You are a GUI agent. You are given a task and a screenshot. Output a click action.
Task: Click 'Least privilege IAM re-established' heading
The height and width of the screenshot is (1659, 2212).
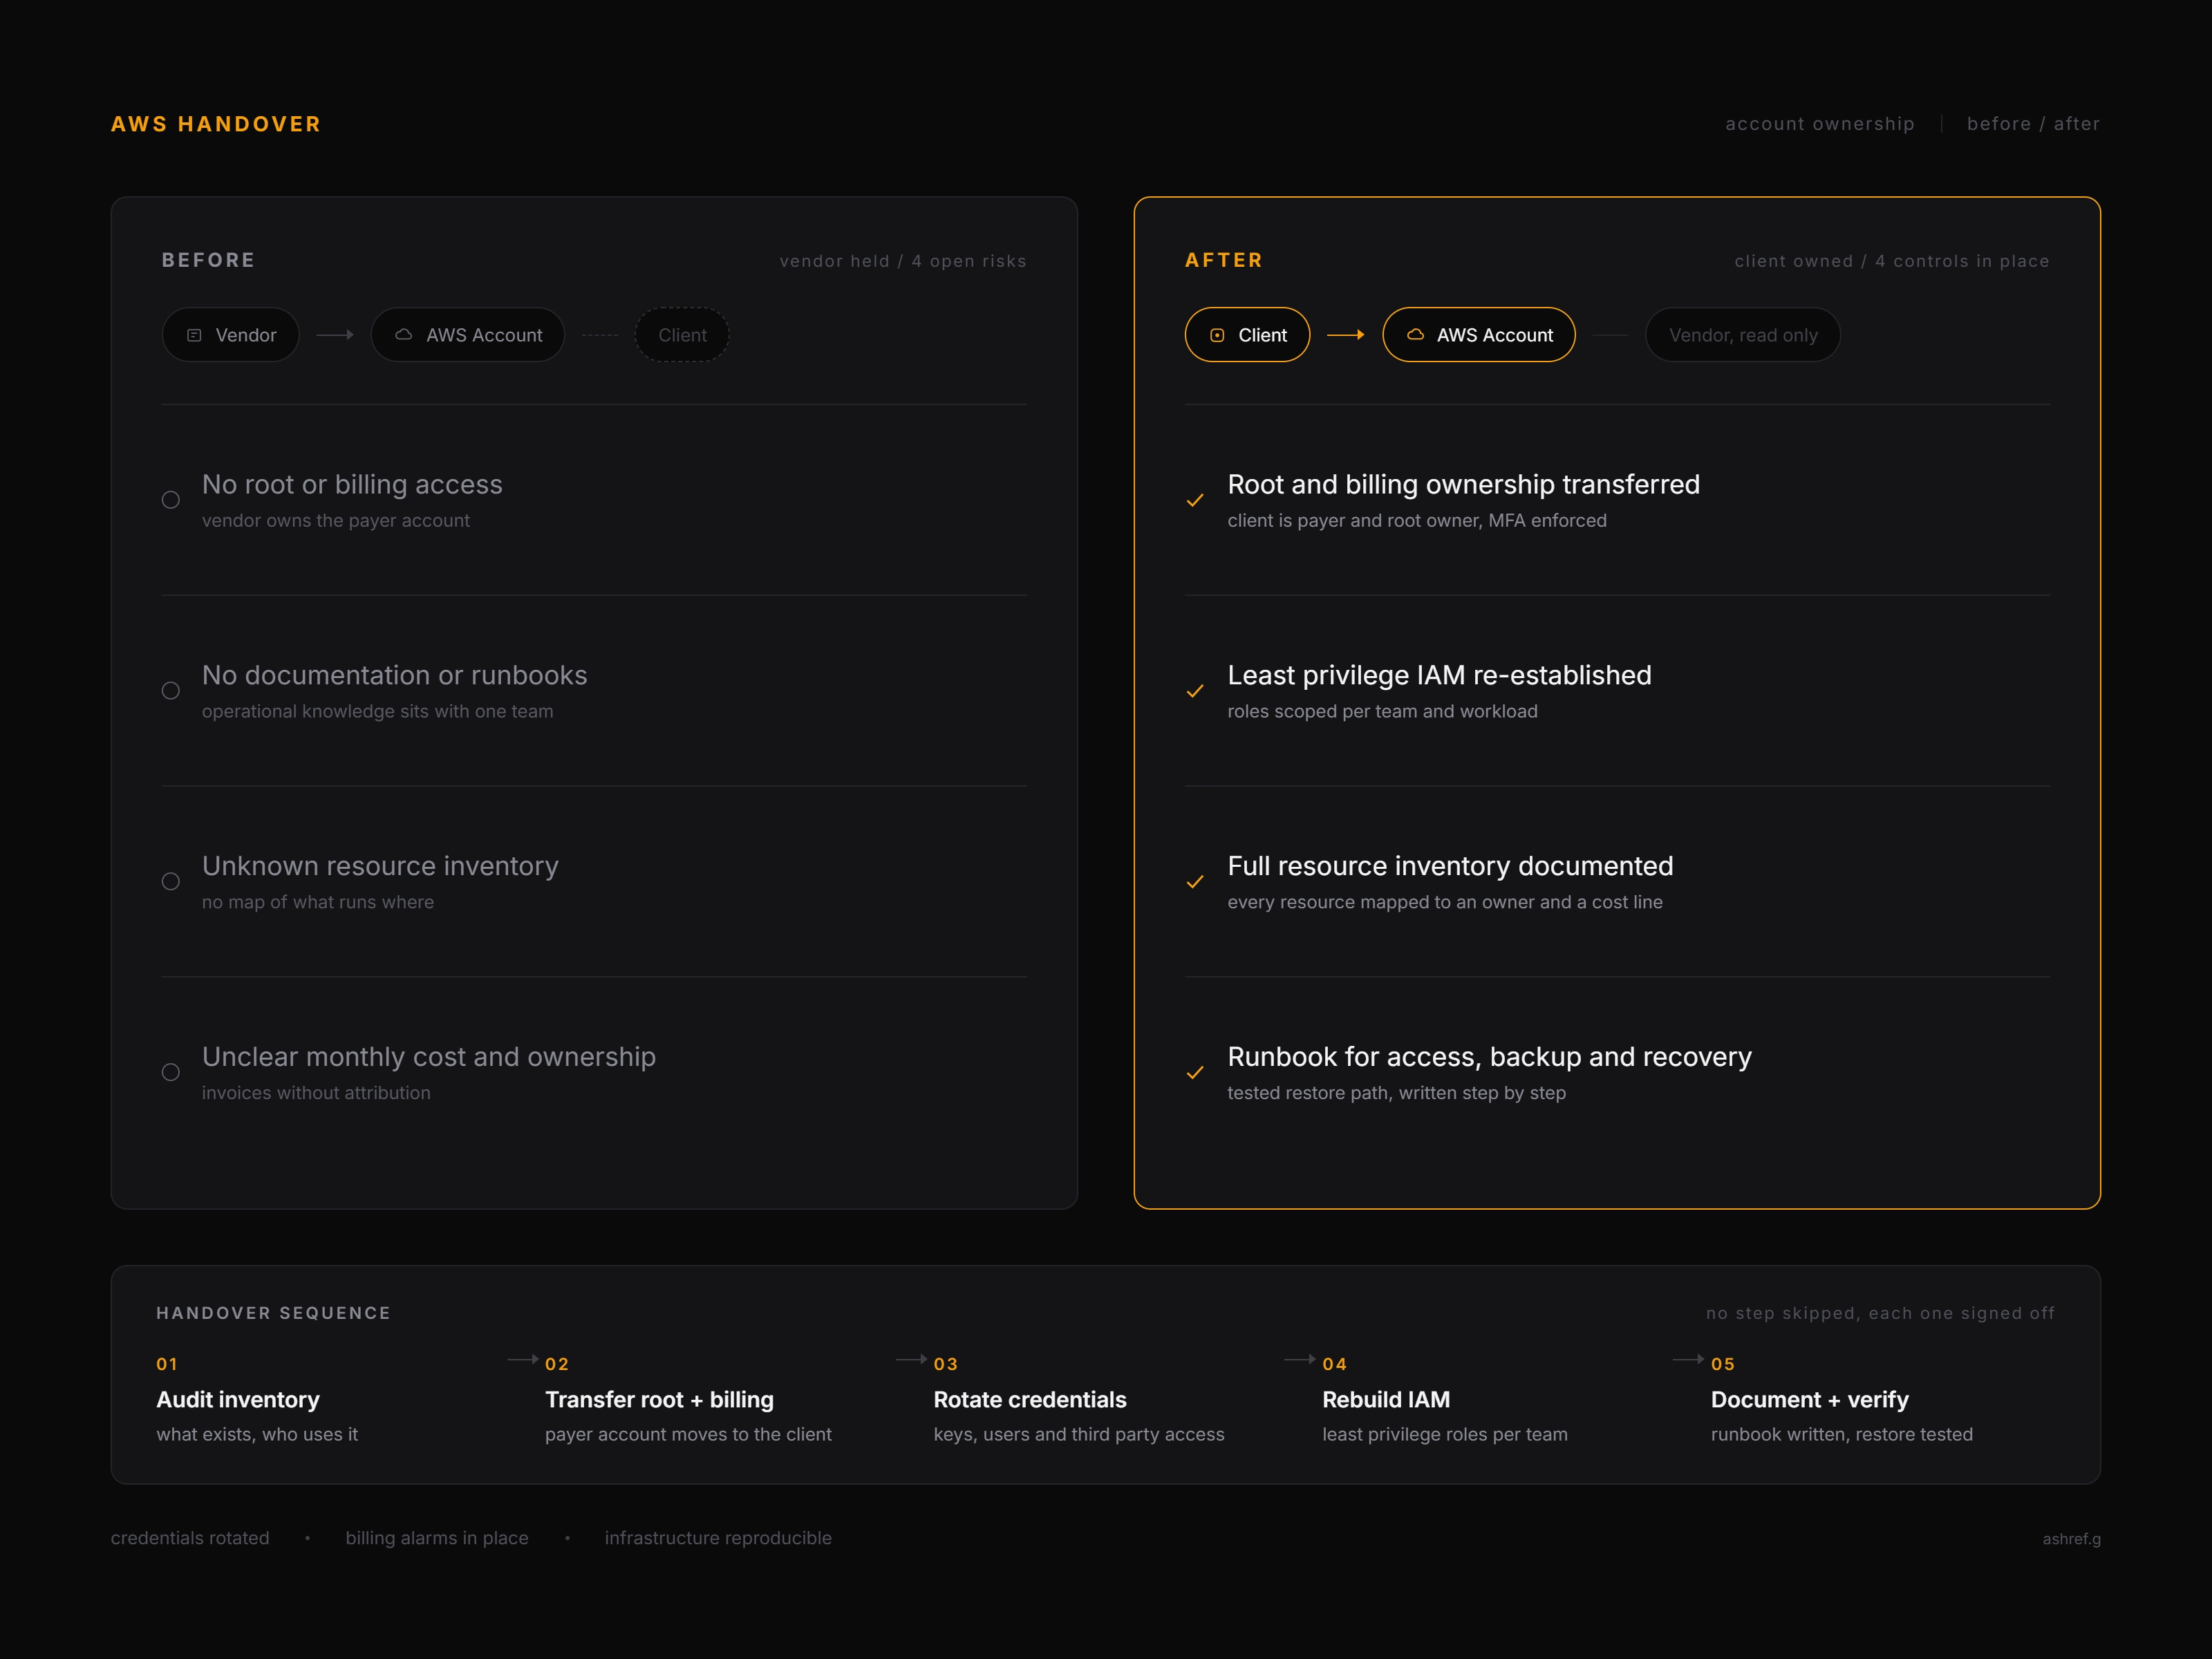1440,675
